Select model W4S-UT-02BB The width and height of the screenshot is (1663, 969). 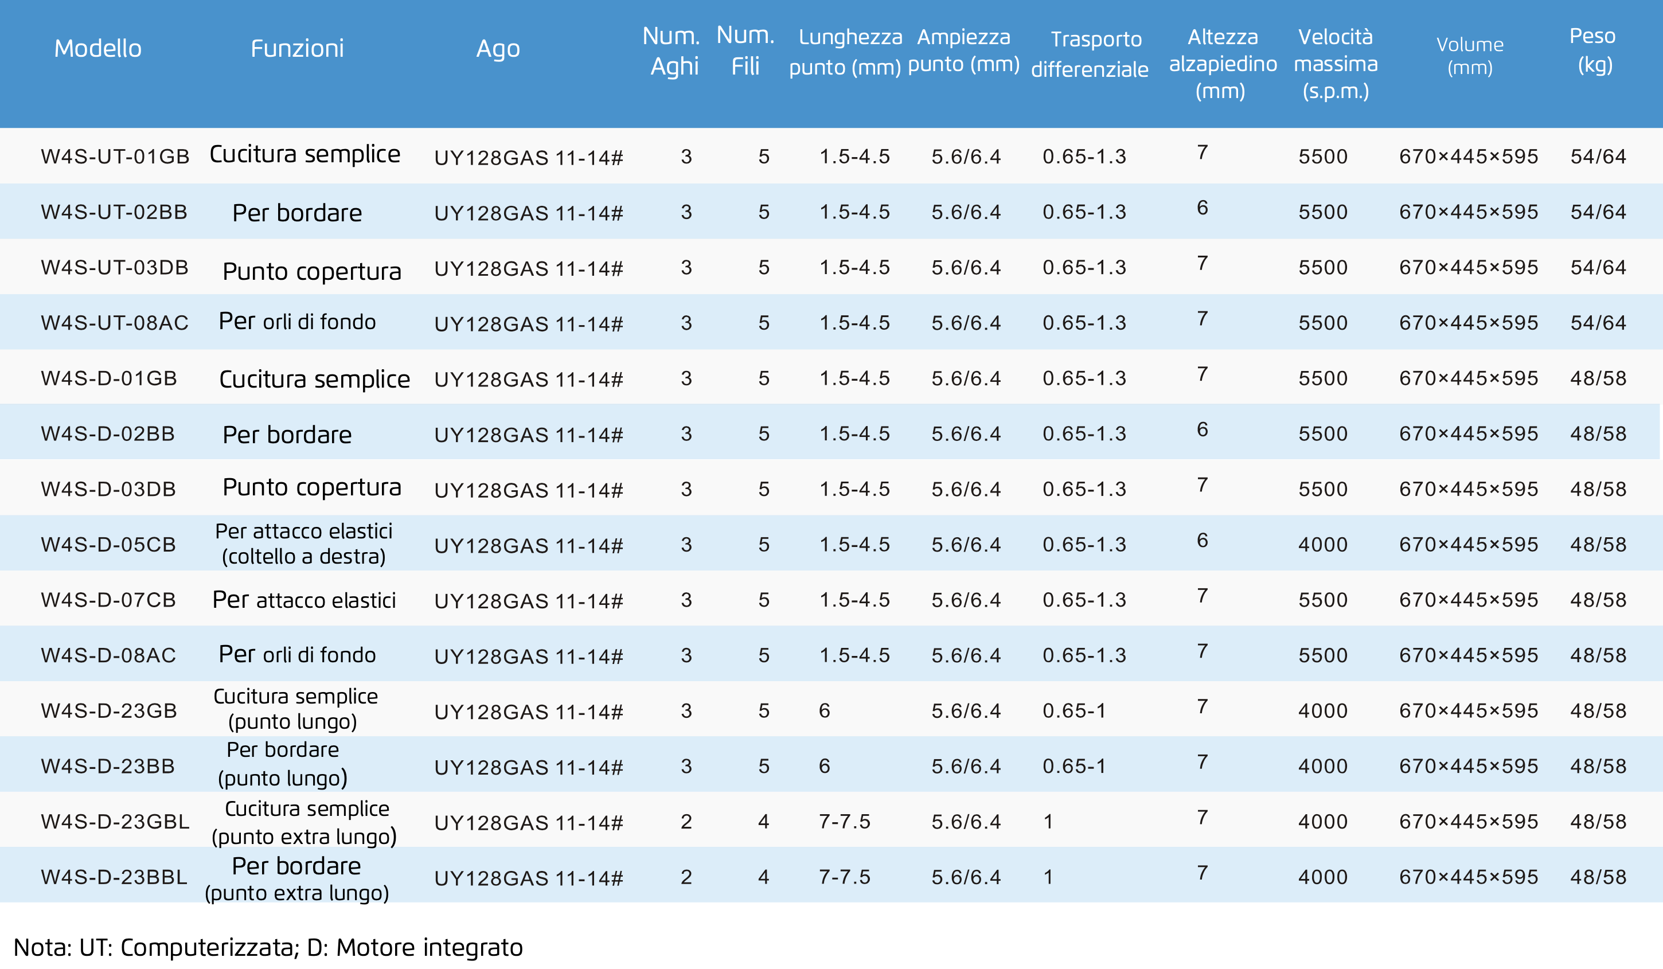click(114, 212)
